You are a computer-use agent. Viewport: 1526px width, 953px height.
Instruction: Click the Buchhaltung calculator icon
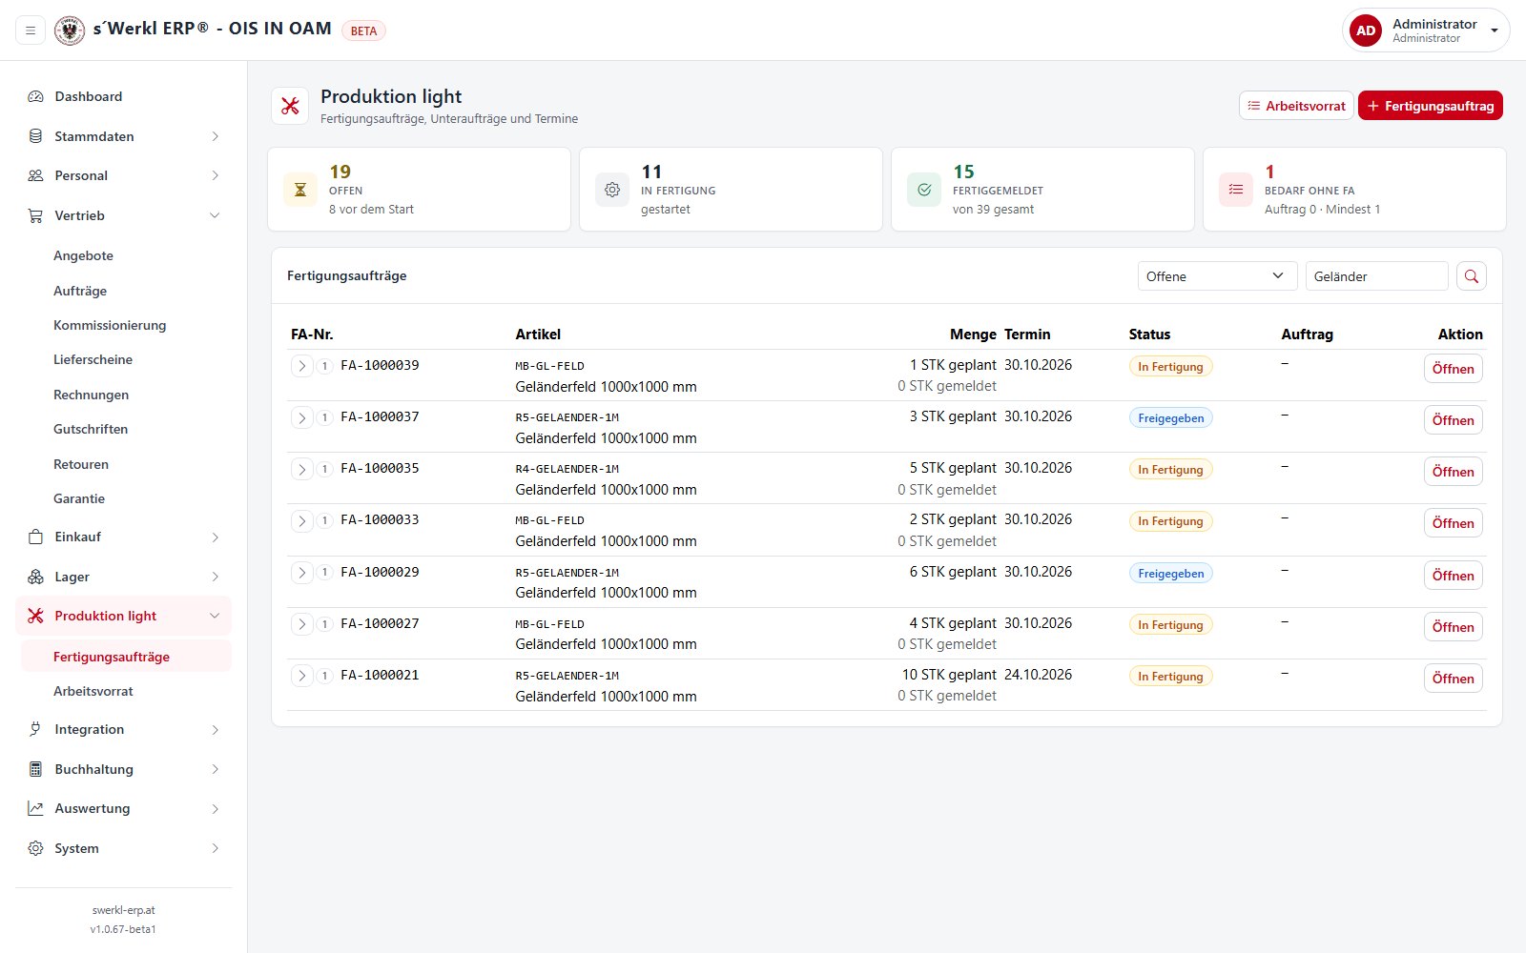coord(35,769)
